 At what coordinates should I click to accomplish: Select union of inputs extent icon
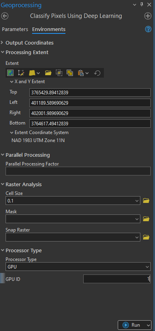70,73
